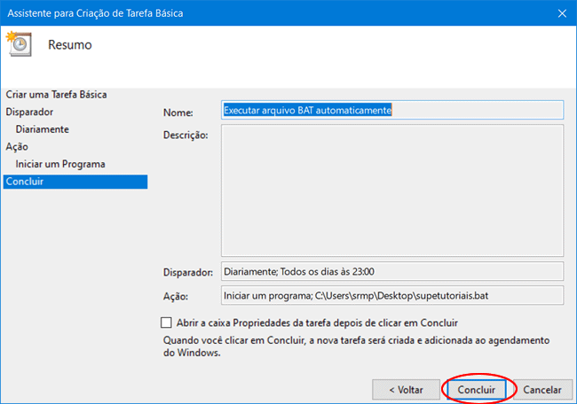577x404 pixels.
Task: Select the Diariamente sub-step
Action: point(42,129)
